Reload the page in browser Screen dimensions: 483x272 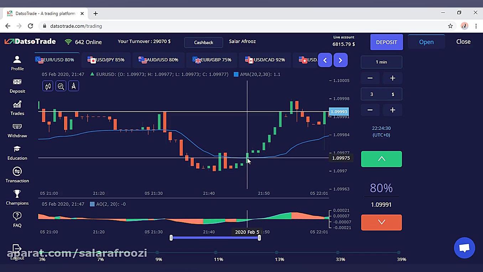tap(31, 26)
